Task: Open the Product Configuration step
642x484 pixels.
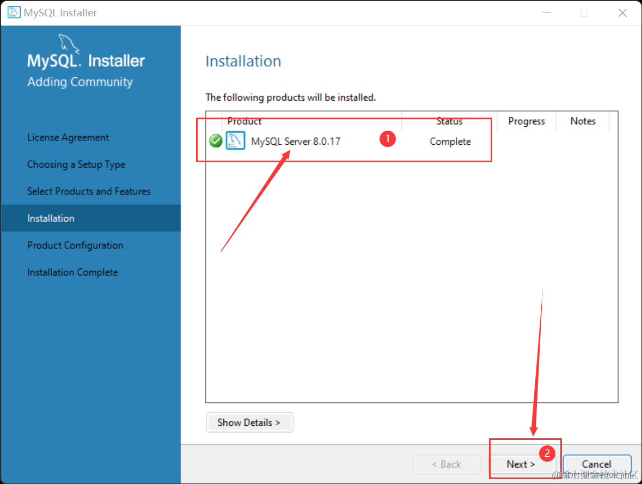Action: click(x=75, y=246)
